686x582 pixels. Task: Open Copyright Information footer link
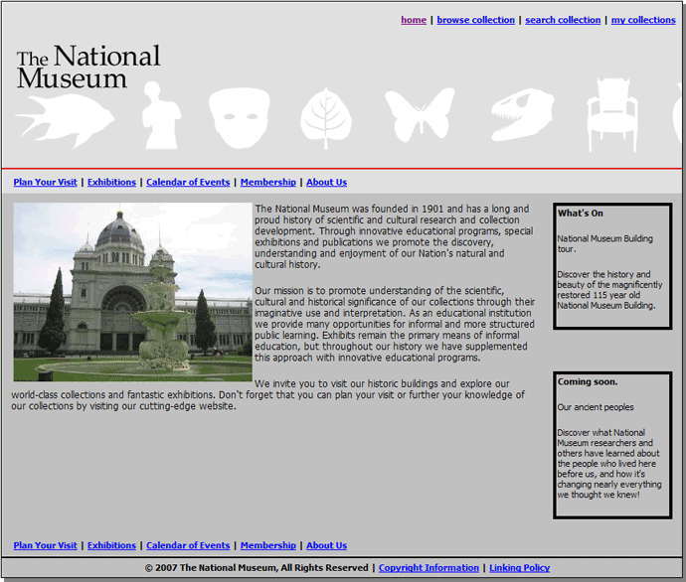[429, 568]
